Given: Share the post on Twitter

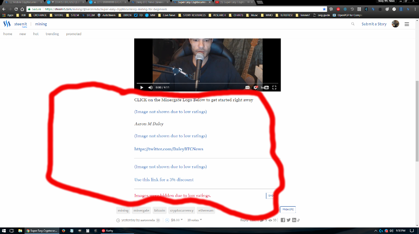Looking at the screenshot, I should [288, 220].
